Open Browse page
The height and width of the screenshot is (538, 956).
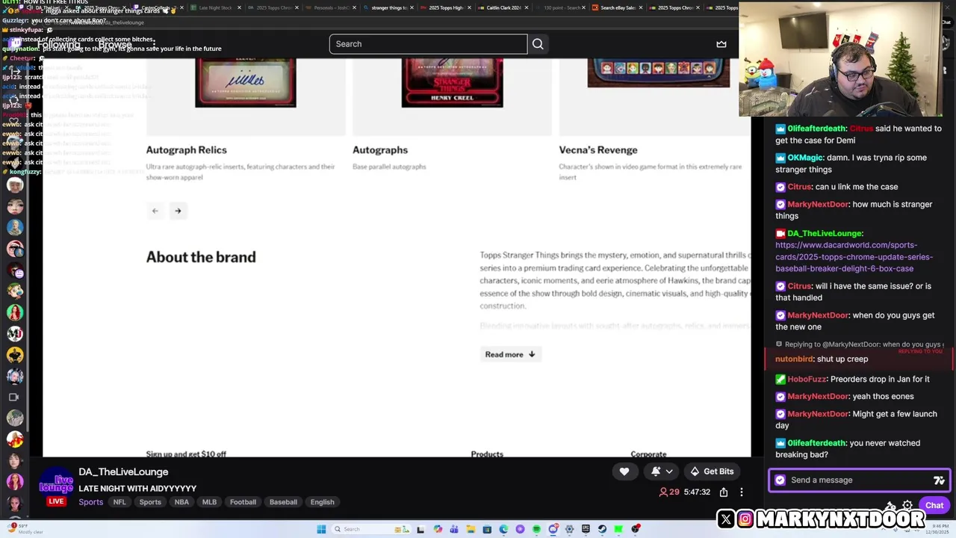click(115, 45)
